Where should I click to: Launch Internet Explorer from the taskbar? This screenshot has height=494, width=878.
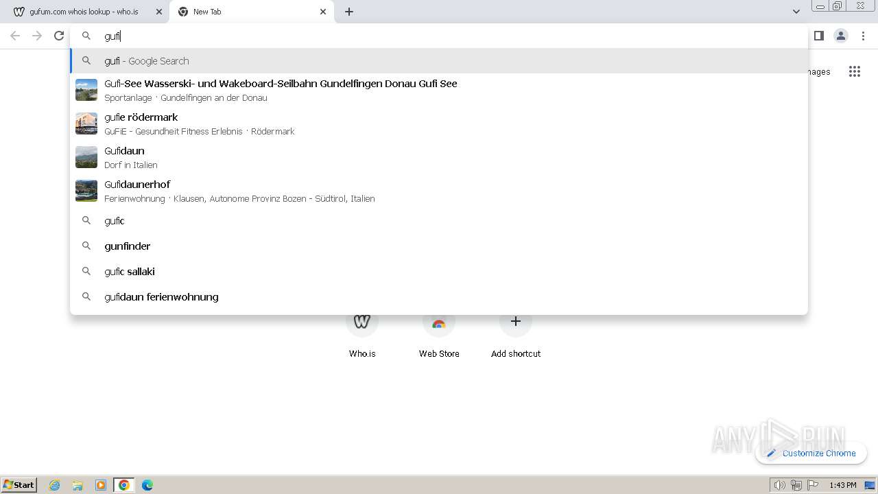pos(55,485)
